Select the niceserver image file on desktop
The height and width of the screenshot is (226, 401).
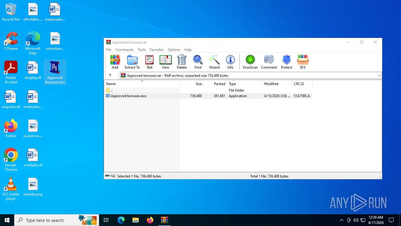[x=33, y=129]
